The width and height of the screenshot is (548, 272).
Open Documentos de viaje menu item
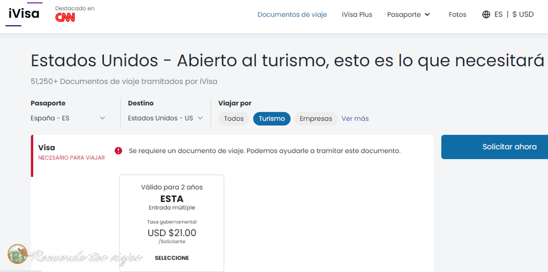click(x=292, y=14)
